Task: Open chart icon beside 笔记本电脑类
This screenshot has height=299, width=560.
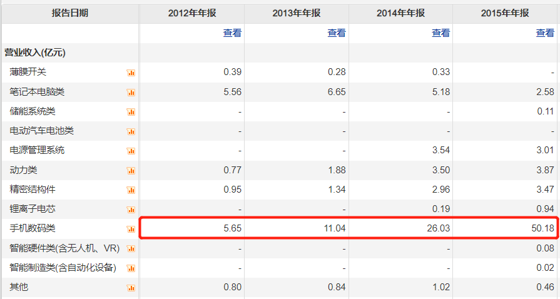Action: (131, 93)
